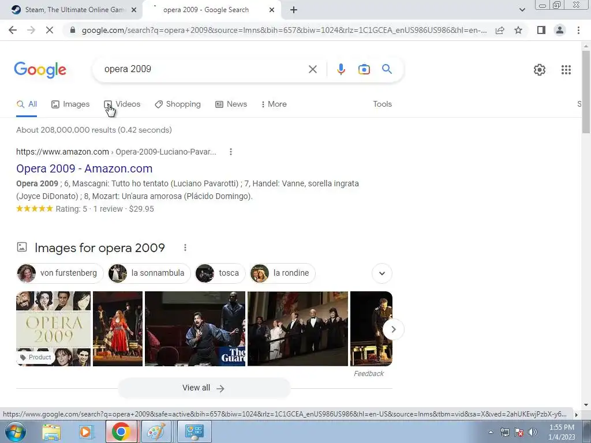This screenshot has width=591, height=443.
Task: Search by image with the camera icon
Action: pyautogui.click(x=364, y=69)
